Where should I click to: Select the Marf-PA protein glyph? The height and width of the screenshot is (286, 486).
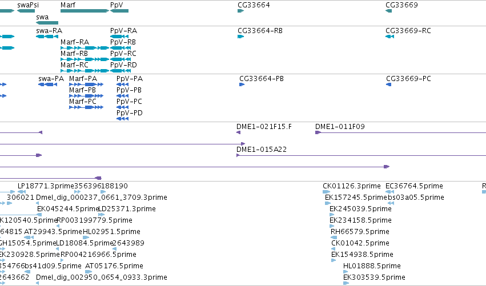pos(86,84)
